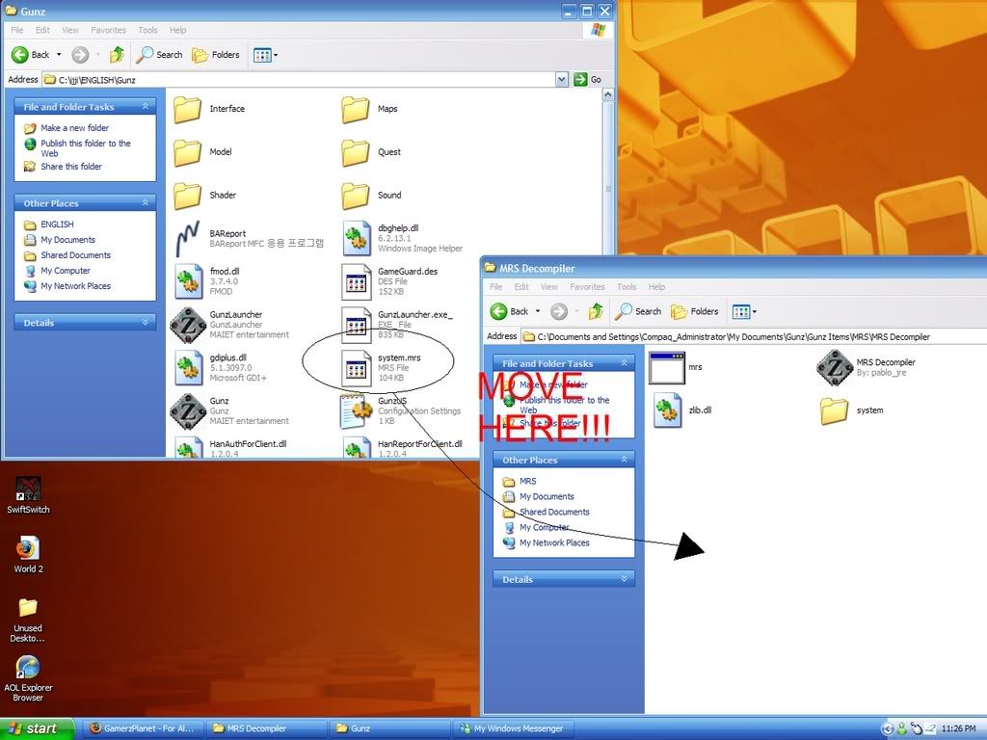Select the Gunz application icon
Screen dimensions: 987x740
(188, 410)
